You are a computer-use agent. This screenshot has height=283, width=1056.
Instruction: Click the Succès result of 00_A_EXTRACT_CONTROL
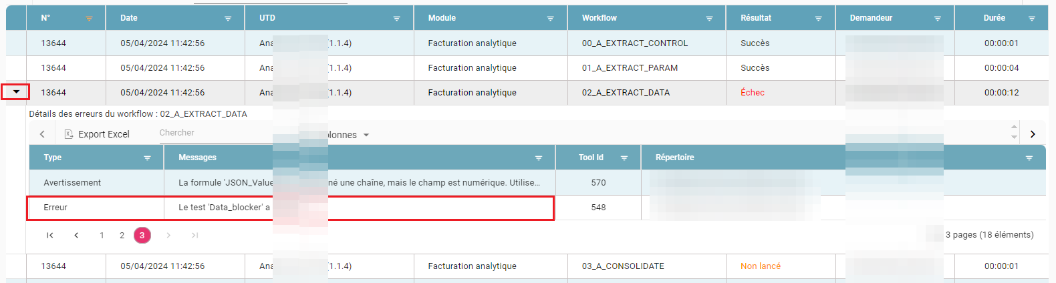click(x=755, y=43)
